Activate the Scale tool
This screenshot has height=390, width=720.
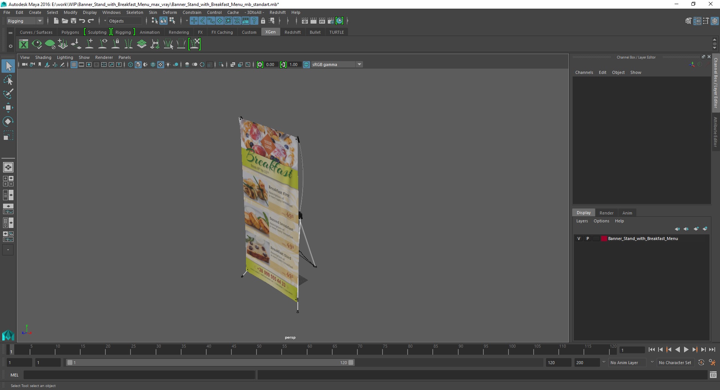pos(8,135)
